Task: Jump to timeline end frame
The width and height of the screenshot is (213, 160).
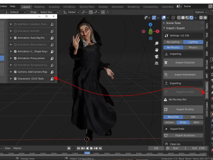Action: point(100,148)
